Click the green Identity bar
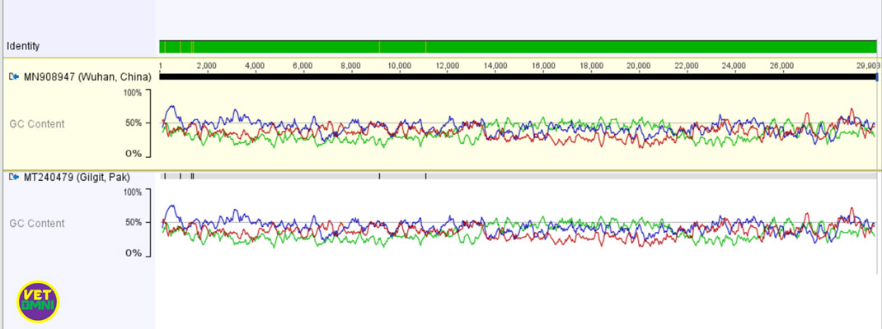882x329 pixels. click(x=518, y=46)
